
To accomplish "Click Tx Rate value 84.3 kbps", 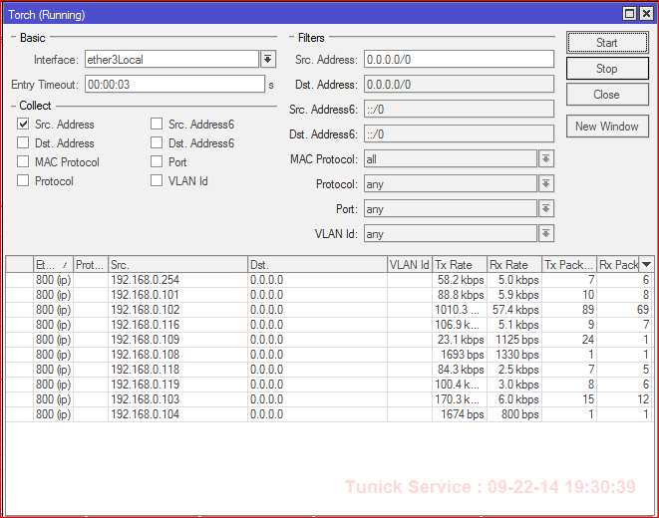I will [x=461, y=370].
